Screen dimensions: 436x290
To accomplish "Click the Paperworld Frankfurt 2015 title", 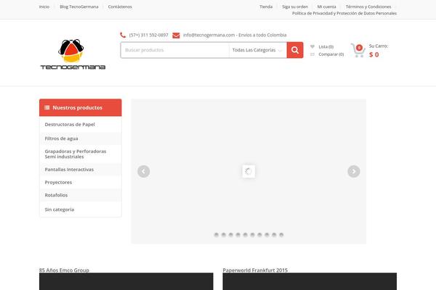I will (x=255, y=270).
